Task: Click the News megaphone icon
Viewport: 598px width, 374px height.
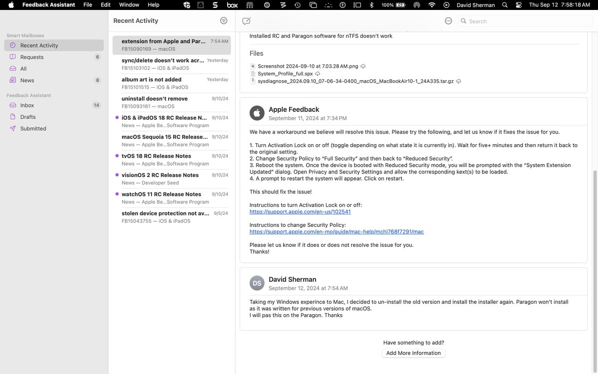Action: 13,80
